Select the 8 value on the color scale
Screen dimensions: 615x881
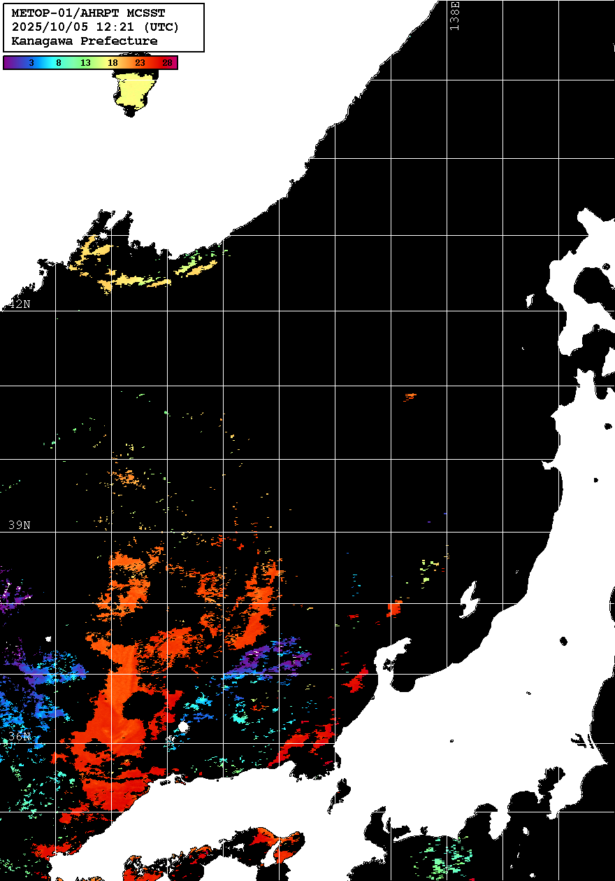(x=59, y=63)
